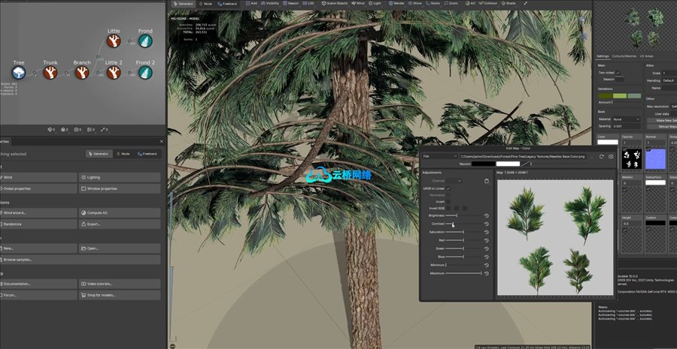This screenshot has height=349, width=677.
Task: Click the Contrast slider
Action: (453, 224)
